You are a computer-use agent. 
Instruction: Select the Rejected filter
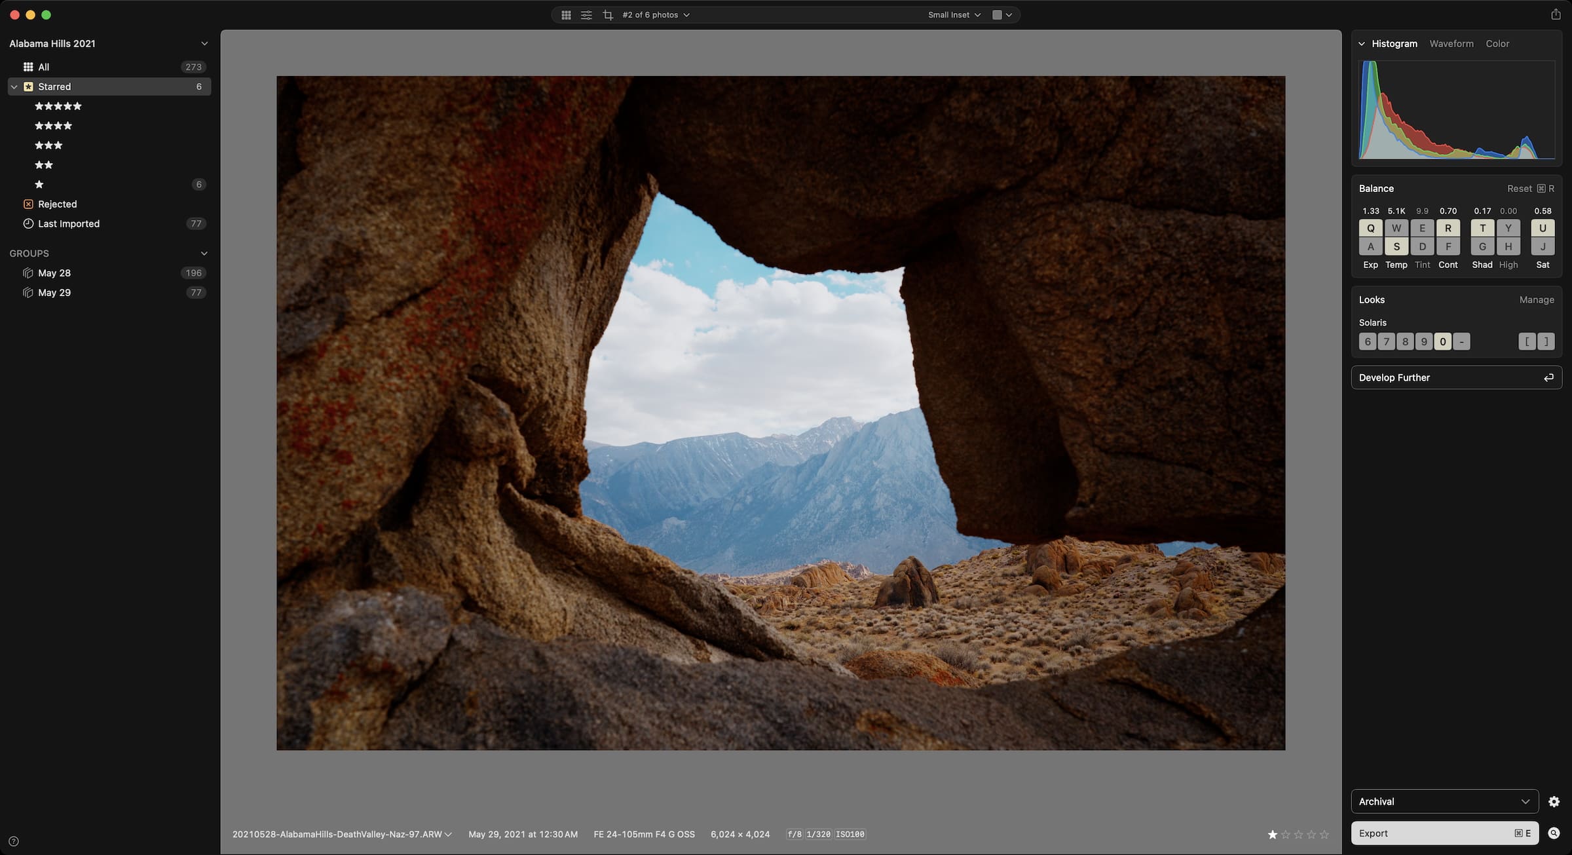109,204
